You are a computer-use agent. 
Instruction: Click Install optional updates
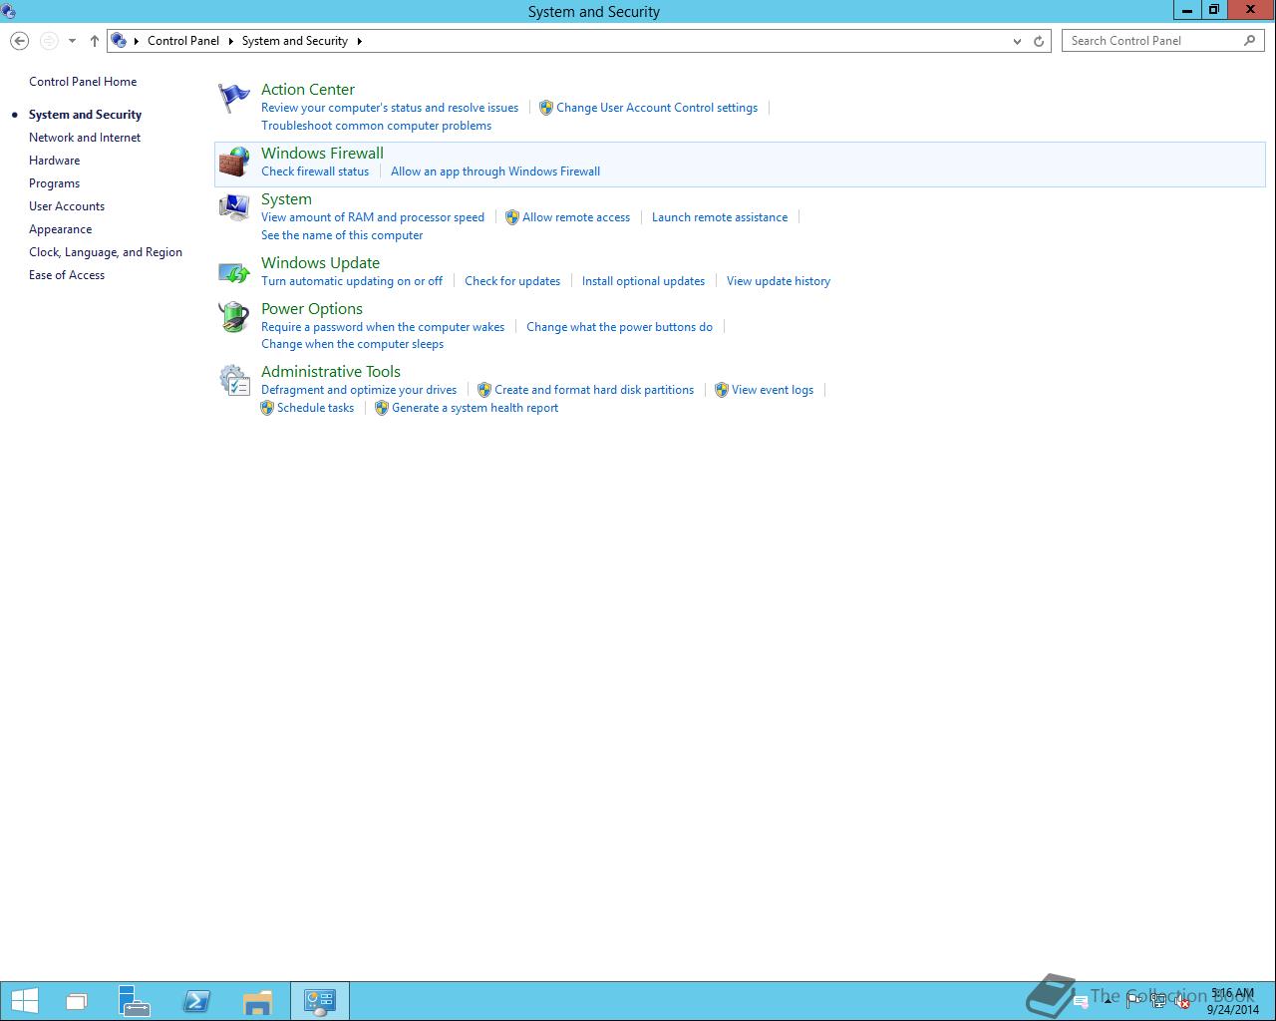point(643,281)
